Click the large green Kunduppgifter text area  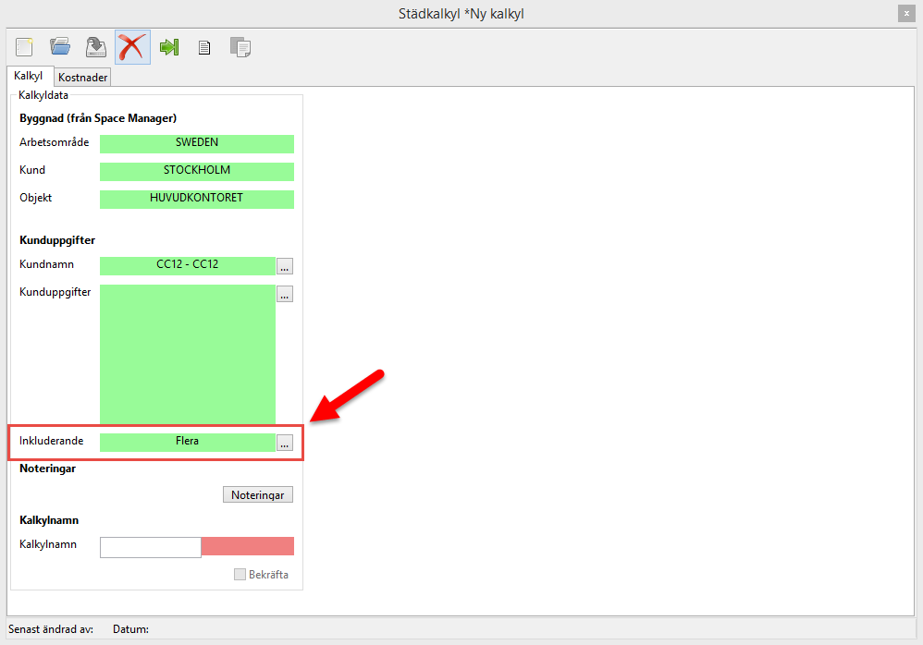click(188, 354)
